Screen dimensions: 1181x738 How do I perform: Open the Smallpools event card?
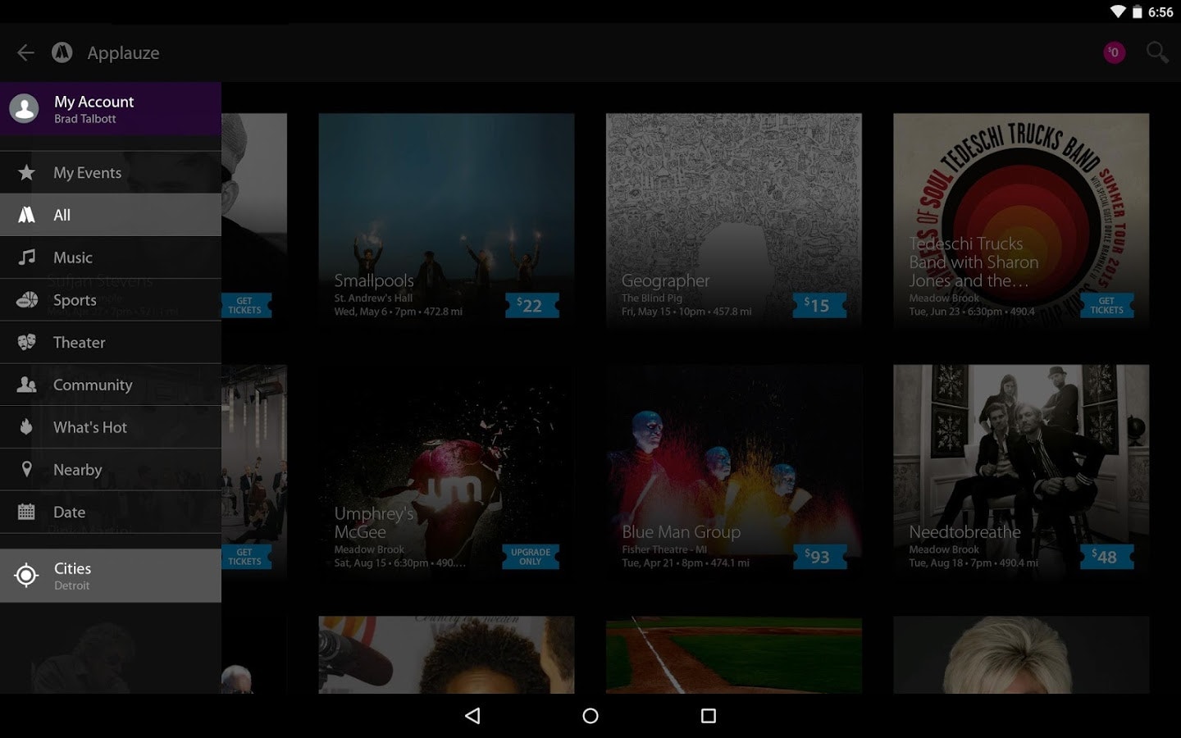(446, 221)
